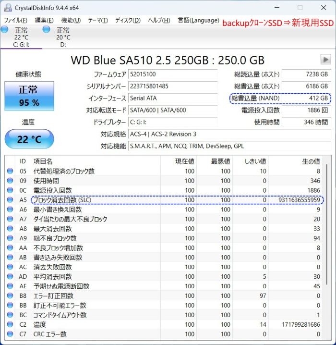Screen dimensions: 336x345
Task: Click the S.M.A.R.T., APM, NCQ features field
Action: tap(229, 146)
